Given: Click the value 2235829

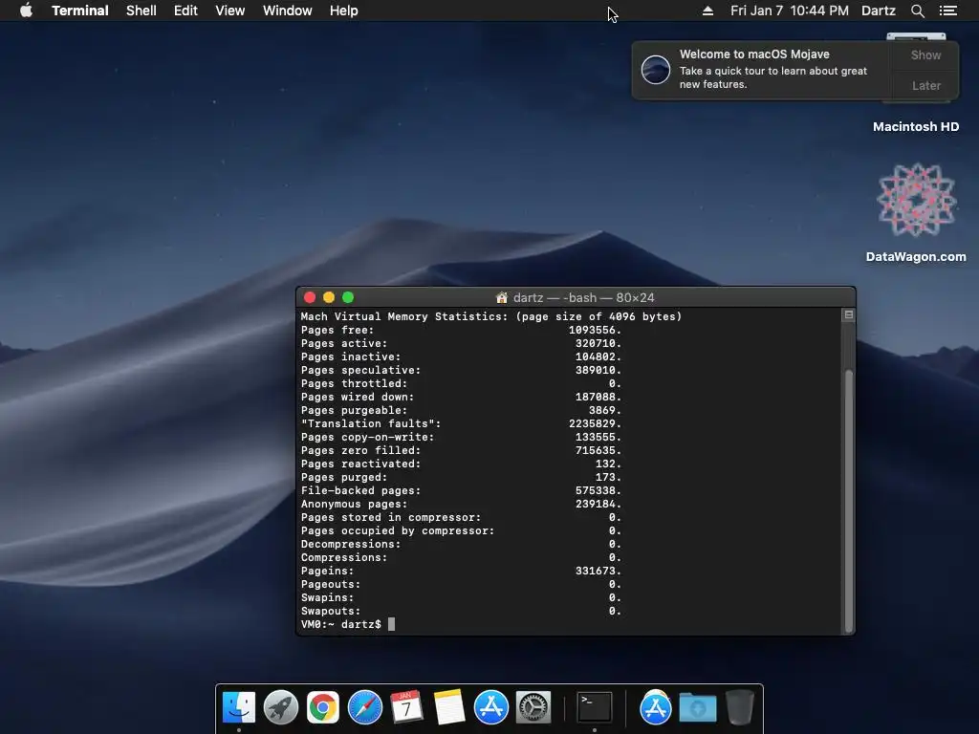Looking at the screenshot, I should pyautogui.click(x=595, y=423).
